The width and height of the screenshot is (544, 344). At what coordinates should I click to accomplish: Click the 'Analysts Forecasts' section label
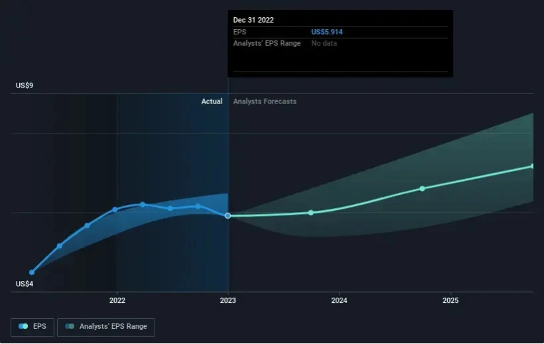[265, 101]
